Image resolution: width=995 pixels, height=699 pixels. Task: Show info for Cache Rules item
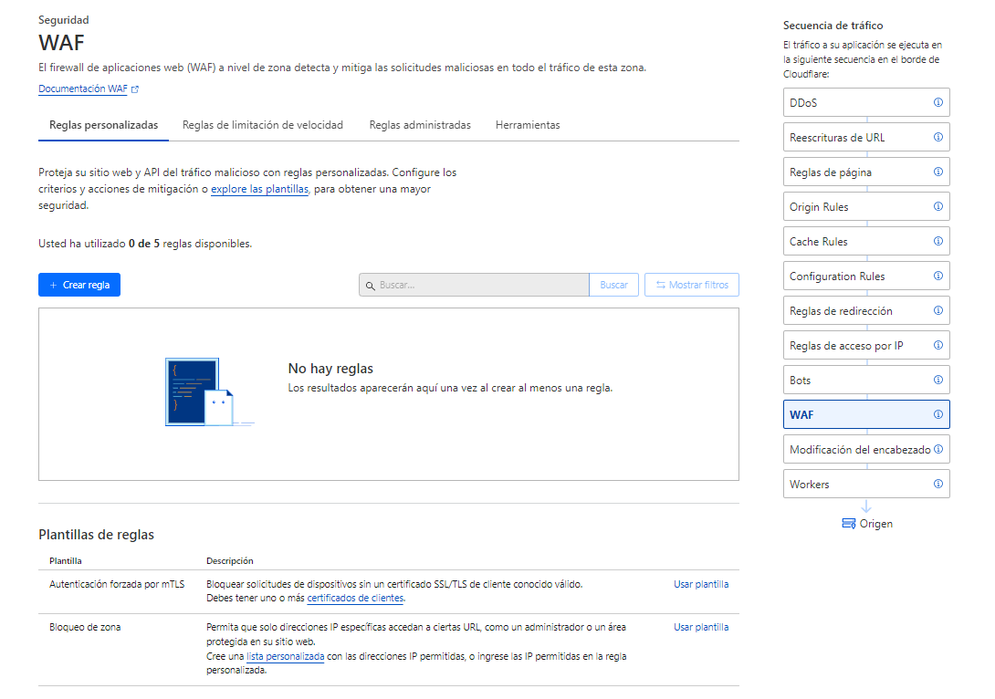[937, 241]
